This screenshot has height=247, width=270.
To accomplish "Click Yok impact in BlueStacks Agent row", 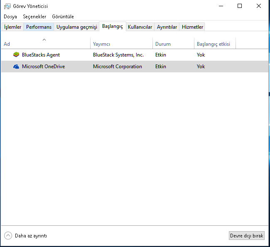I will (x=201, y=55).
